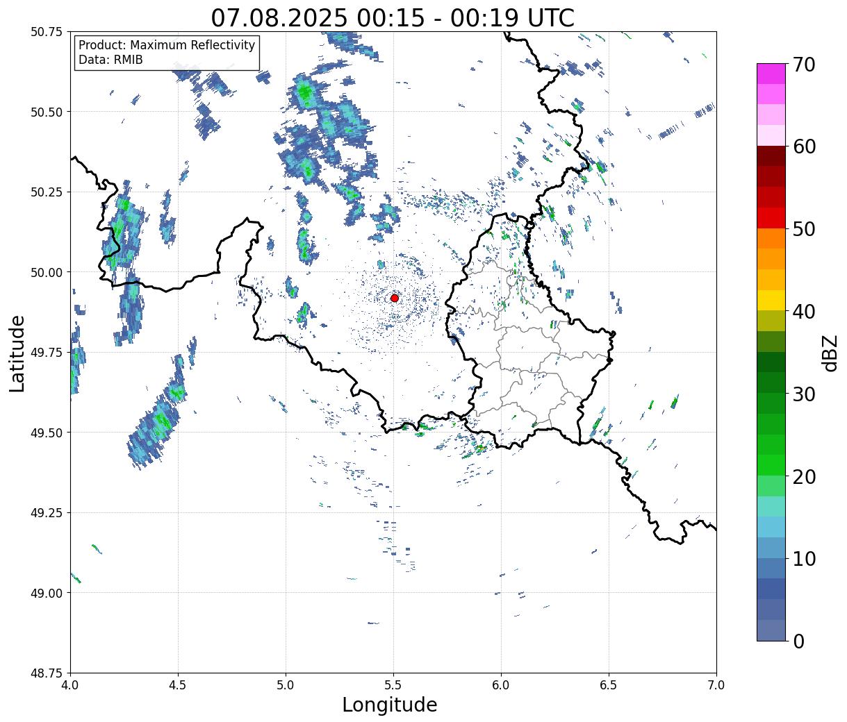Click the 6.0 longitude tick label

(x=501, y=685)
